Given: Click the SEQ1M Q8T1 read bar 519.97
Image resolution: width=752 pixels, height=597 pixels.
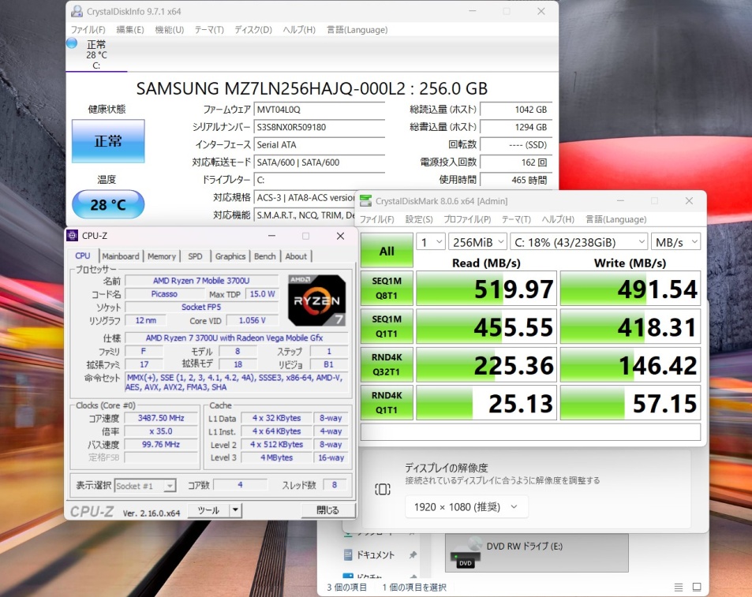Looking at the screenshot, I should coord(486,289).
